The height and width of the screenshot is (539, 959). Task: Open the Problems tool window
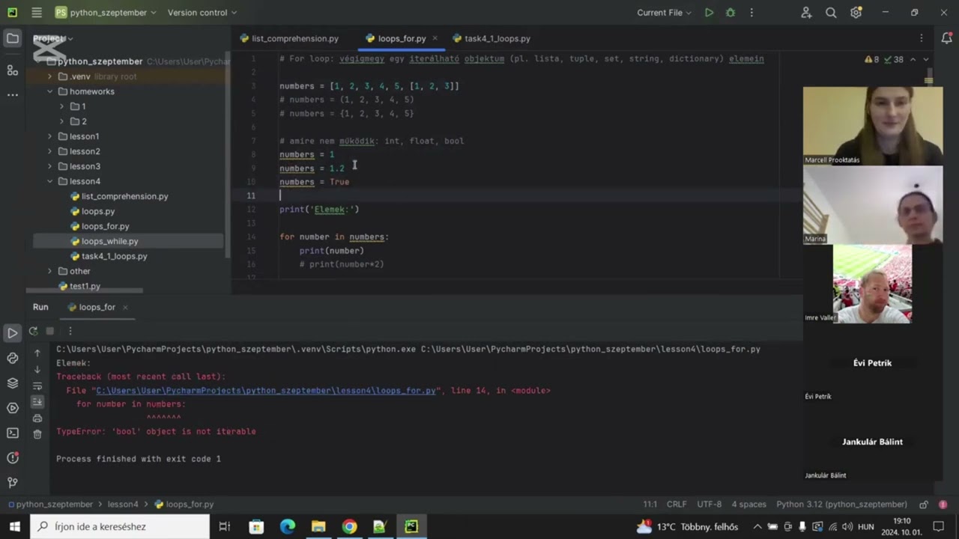pos(12,457)
